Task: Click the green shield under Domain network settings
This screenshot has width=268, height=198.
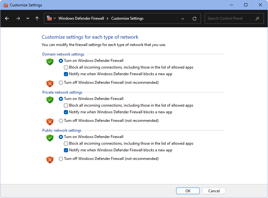Action: pos(50,62)
